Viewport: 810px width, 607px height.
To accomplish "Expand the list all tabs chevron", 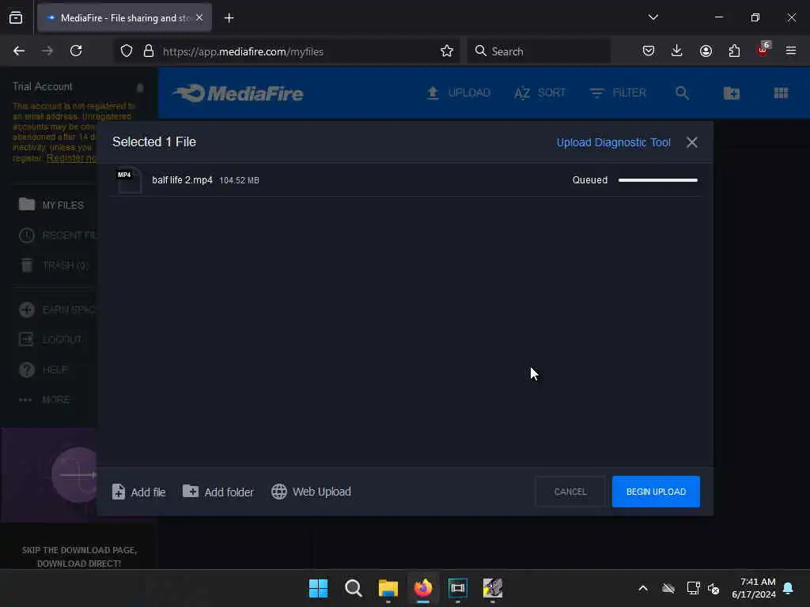I will tap(653, 17).
